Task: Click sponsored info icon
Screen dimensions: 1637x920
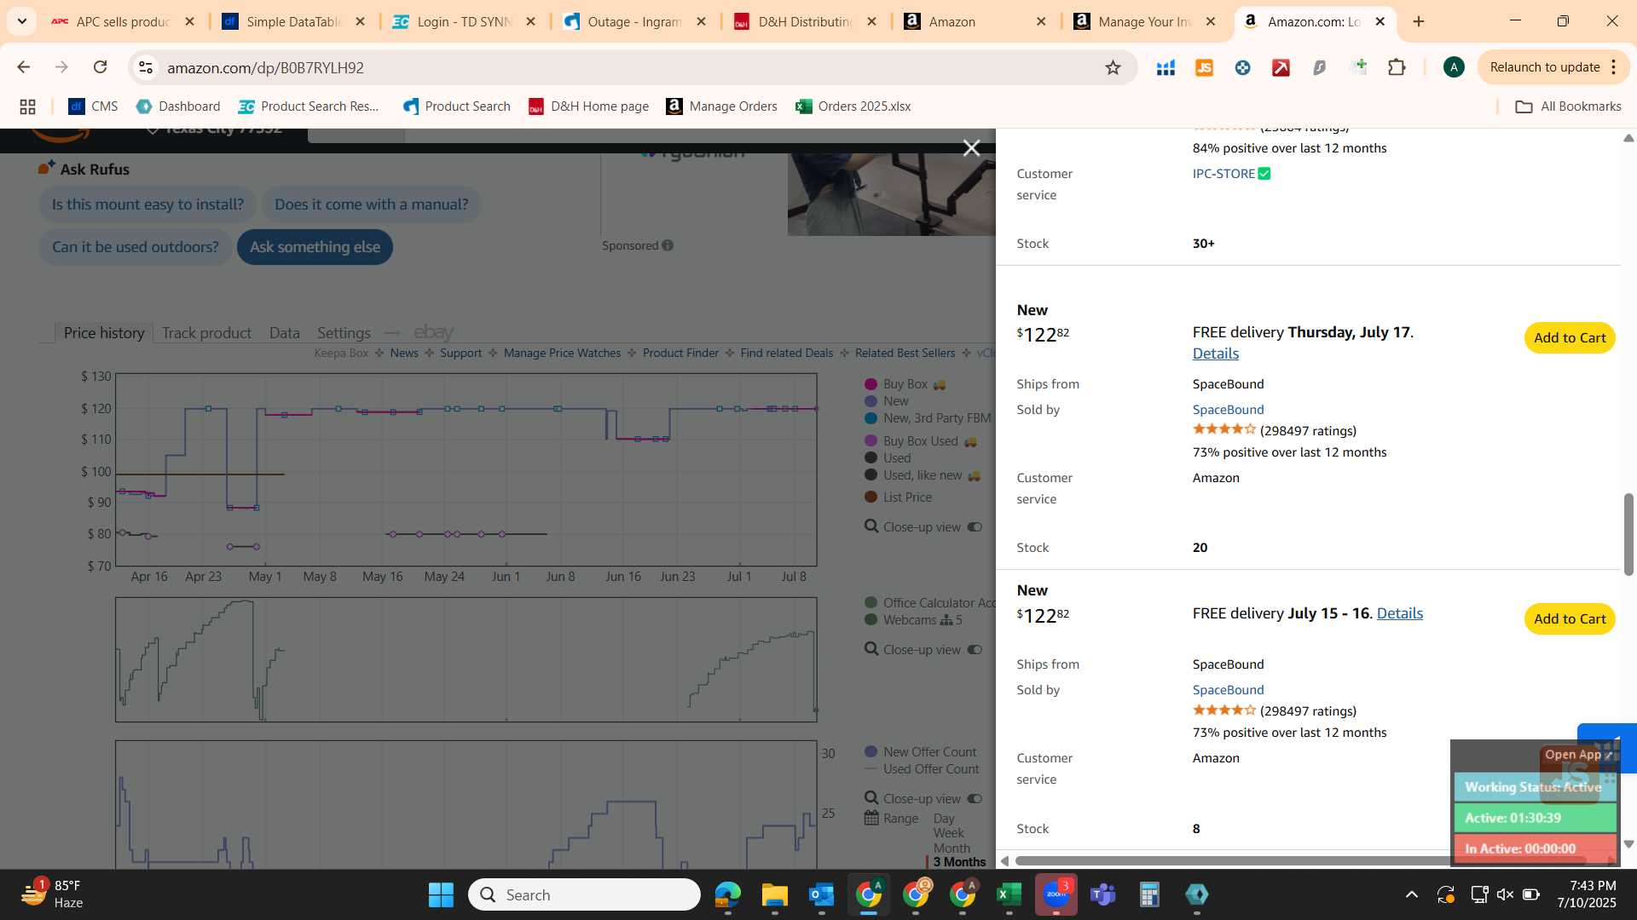Action: coord(668,245)
